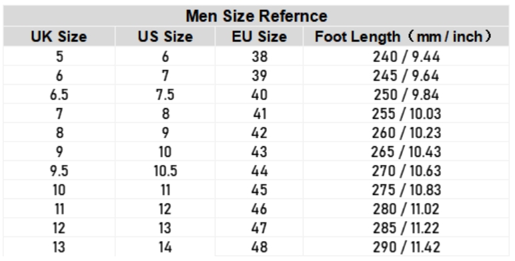Select the US size 13 cell
The image size is (515, 261).
pos(165,228)
